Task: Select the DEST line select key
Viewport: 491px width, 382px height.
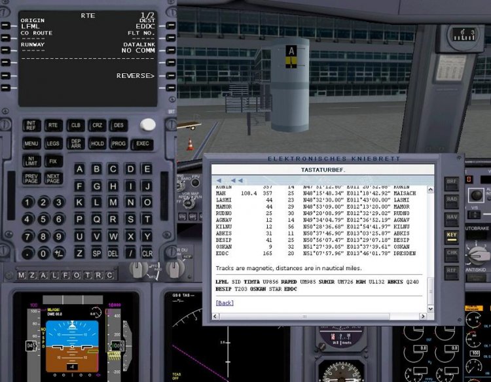Action: (171, 26)
